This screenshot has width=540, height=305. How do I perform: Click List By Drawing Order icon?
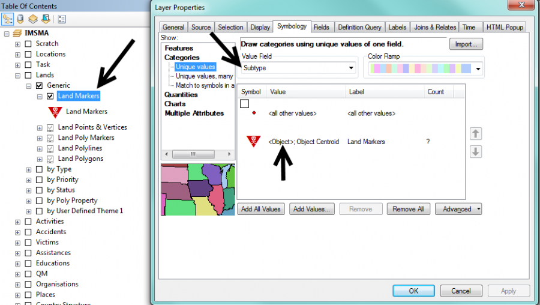pyautogui.click(x=8, y=19)
